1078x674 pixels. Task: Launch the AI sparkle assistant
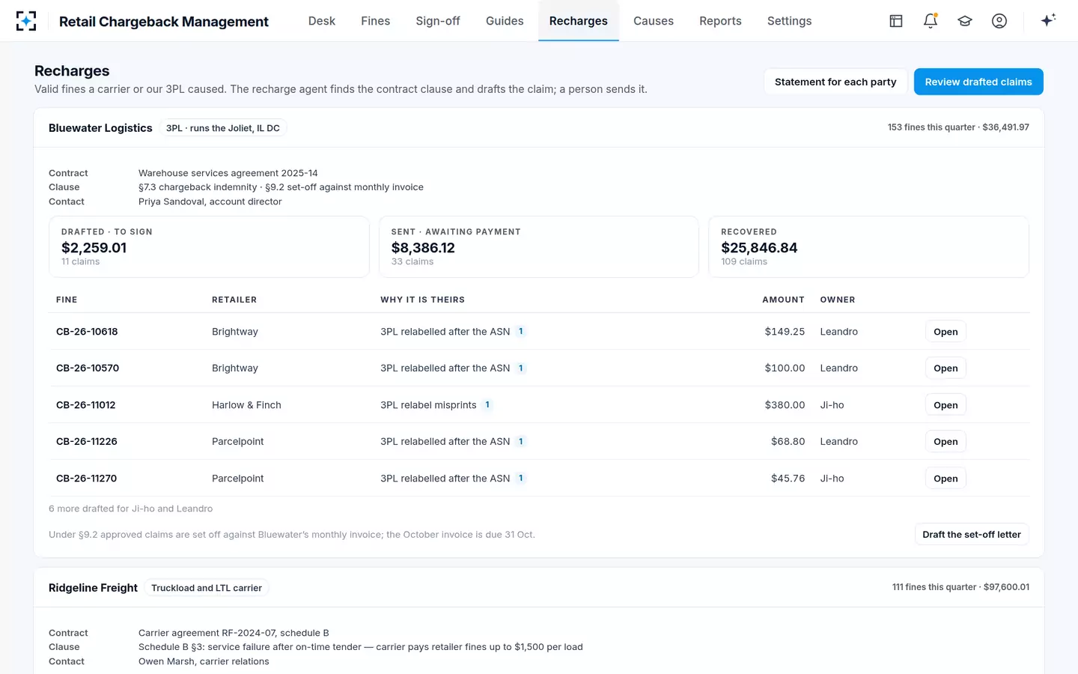coord(1048,20)
